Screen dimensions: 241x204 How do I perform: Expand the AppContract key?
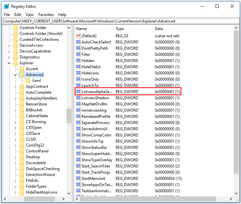click(15, 87)
